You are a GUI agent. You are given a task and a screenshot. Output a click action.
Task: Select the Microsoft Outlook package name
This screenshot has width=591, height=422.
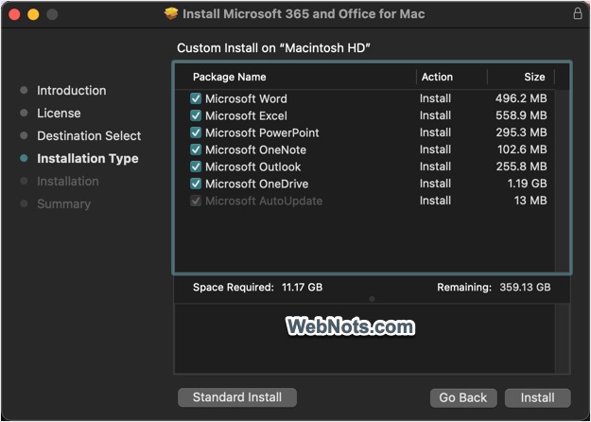252,167
